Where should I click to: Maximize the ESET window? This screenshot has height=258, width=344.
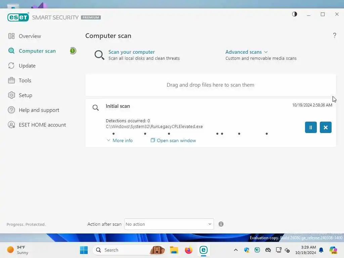pos(322,14)
